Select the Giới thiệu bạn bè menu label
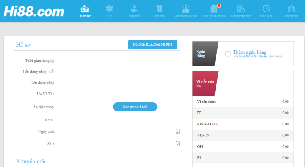Viewport: 305px width, 167px height. coord(186,16)
